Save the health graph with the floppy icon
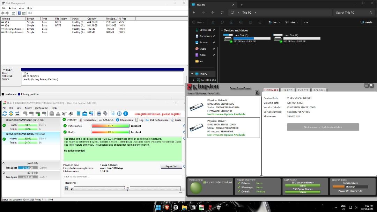Image resolution: width=377 pixels, height=212 pixels. [67, 188]
